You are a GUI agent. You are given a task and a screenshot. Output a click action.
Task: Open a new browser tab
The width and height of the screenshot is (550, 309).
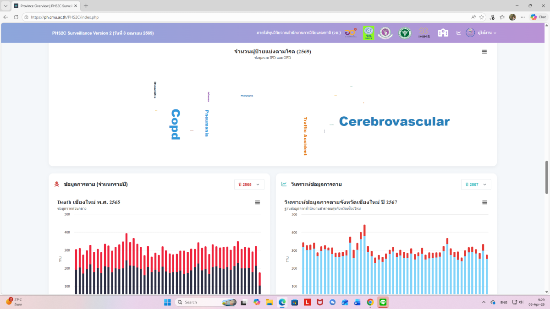[x=86, y=6]
